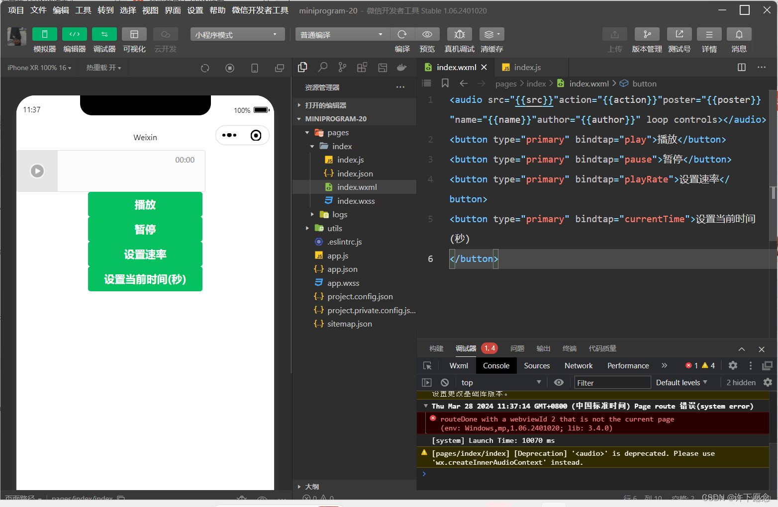Open the test account (测试号) icon
Screen dimensions: 778x507
click(680, 34)
